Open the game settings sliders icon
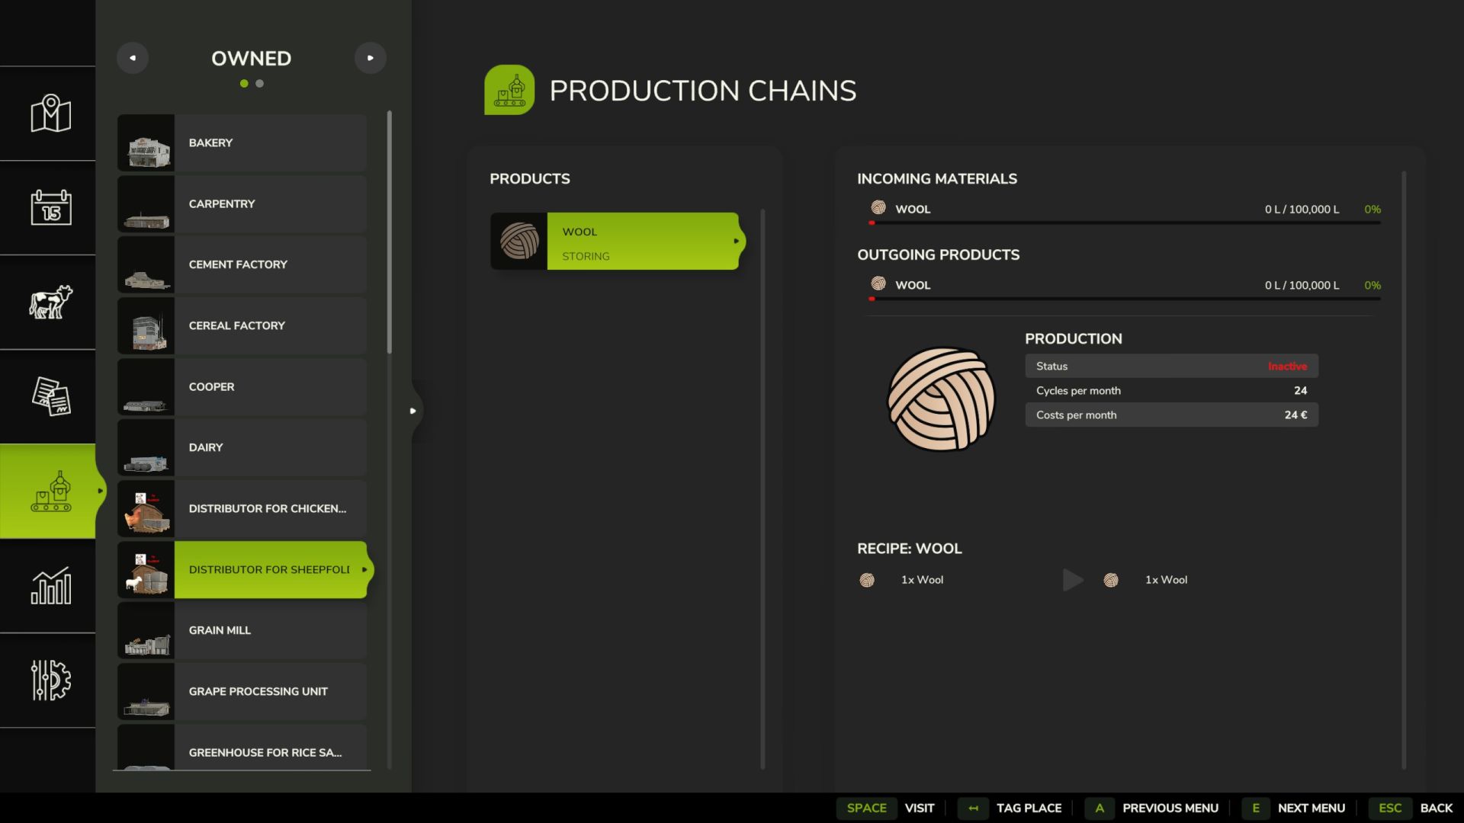 click(50, 680)
